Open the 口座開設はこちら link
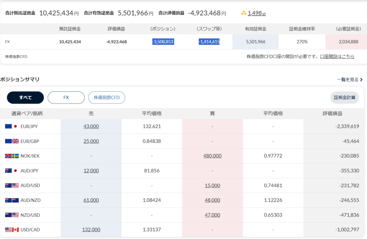The width and height of the screenshot is (367, 239). coord(337,57)
